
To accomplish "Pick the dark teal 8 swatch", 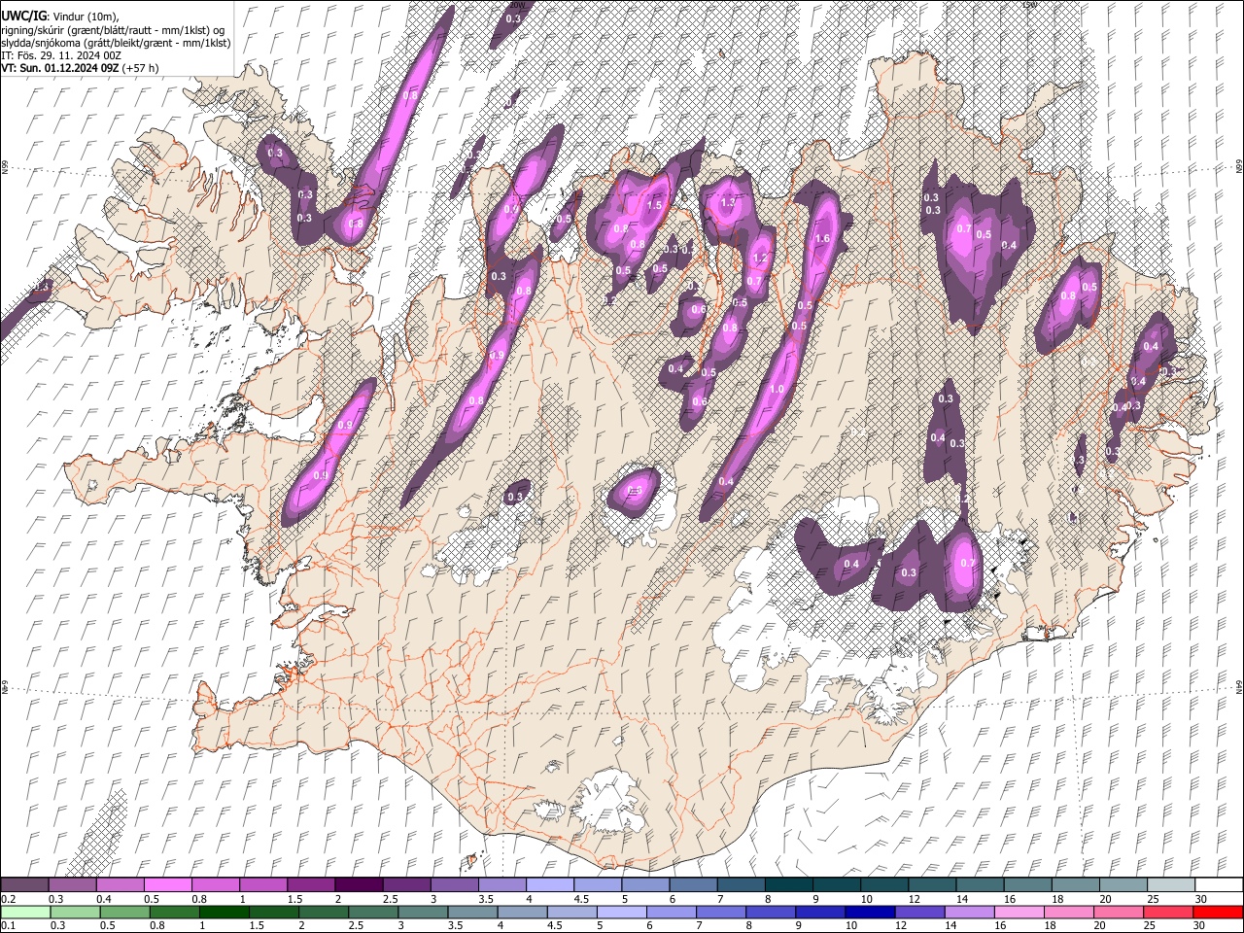I will [x=789, y=884].
